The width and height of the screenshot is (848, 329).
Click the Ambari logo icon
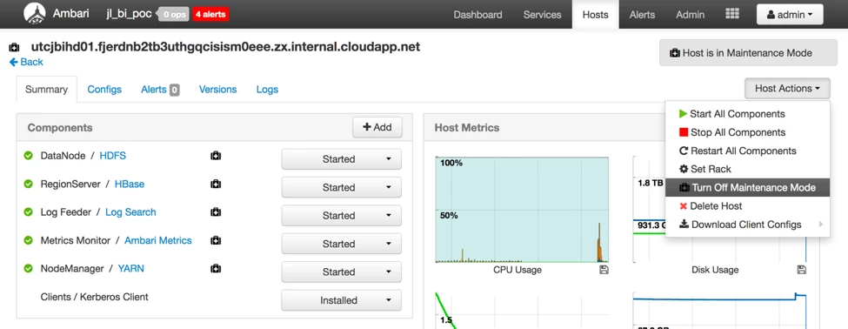[x=34, y=14]
